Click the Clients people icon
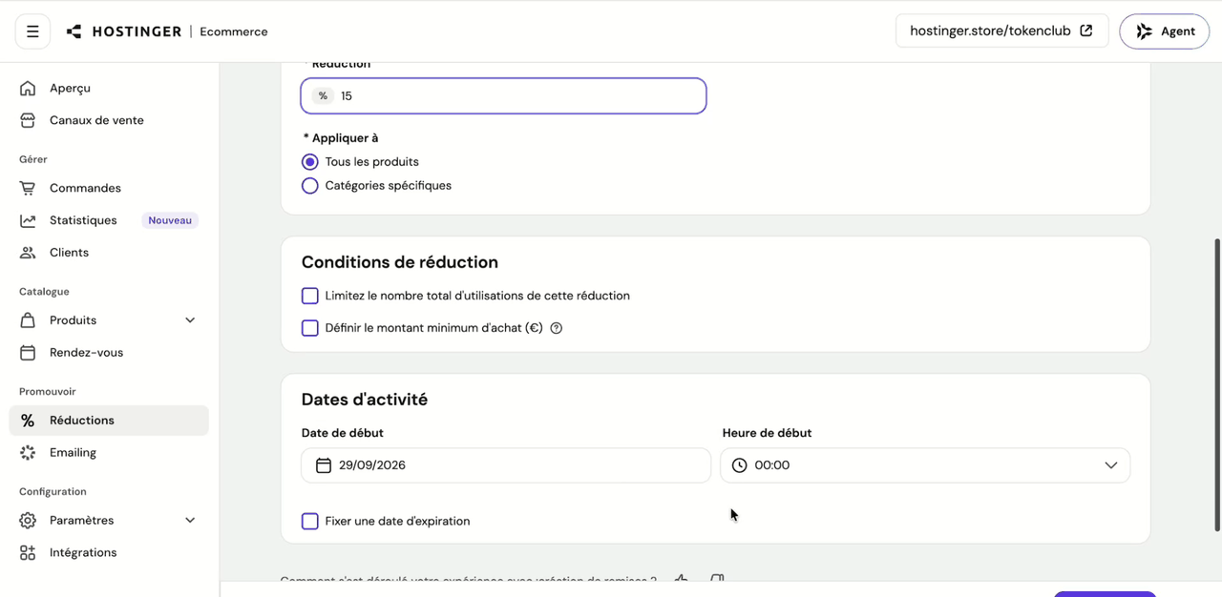The height and width of the screenshot is (597, 1222). tap(28, 253)
